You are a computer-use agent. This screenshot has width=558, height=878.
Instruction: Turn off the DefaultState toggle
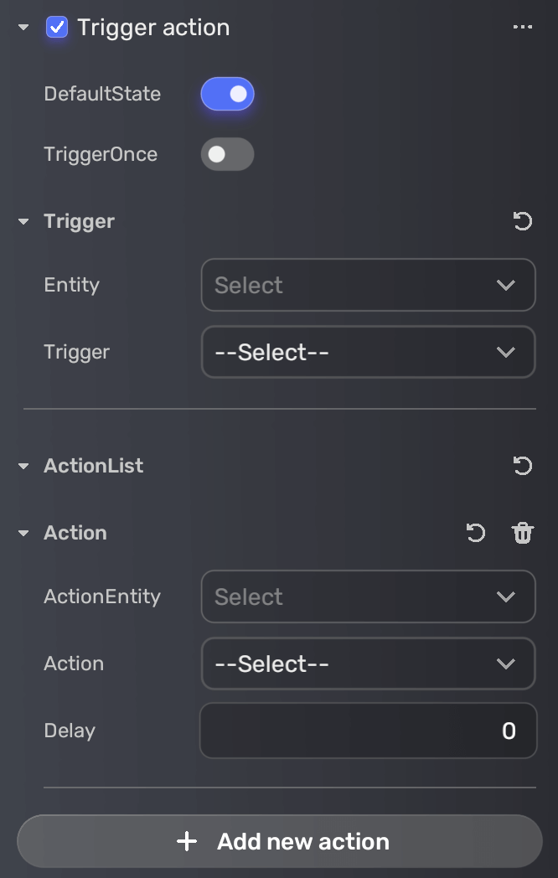227,94
